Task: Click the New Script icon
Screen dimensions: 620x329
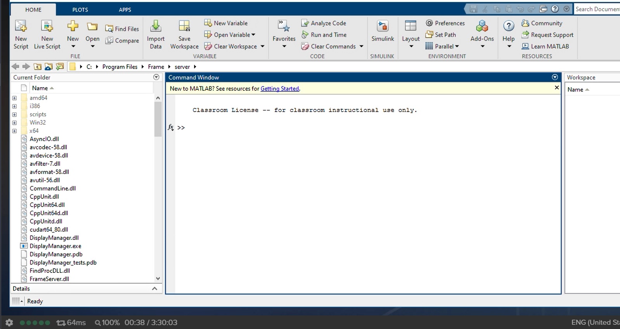Action: point(21,27)
